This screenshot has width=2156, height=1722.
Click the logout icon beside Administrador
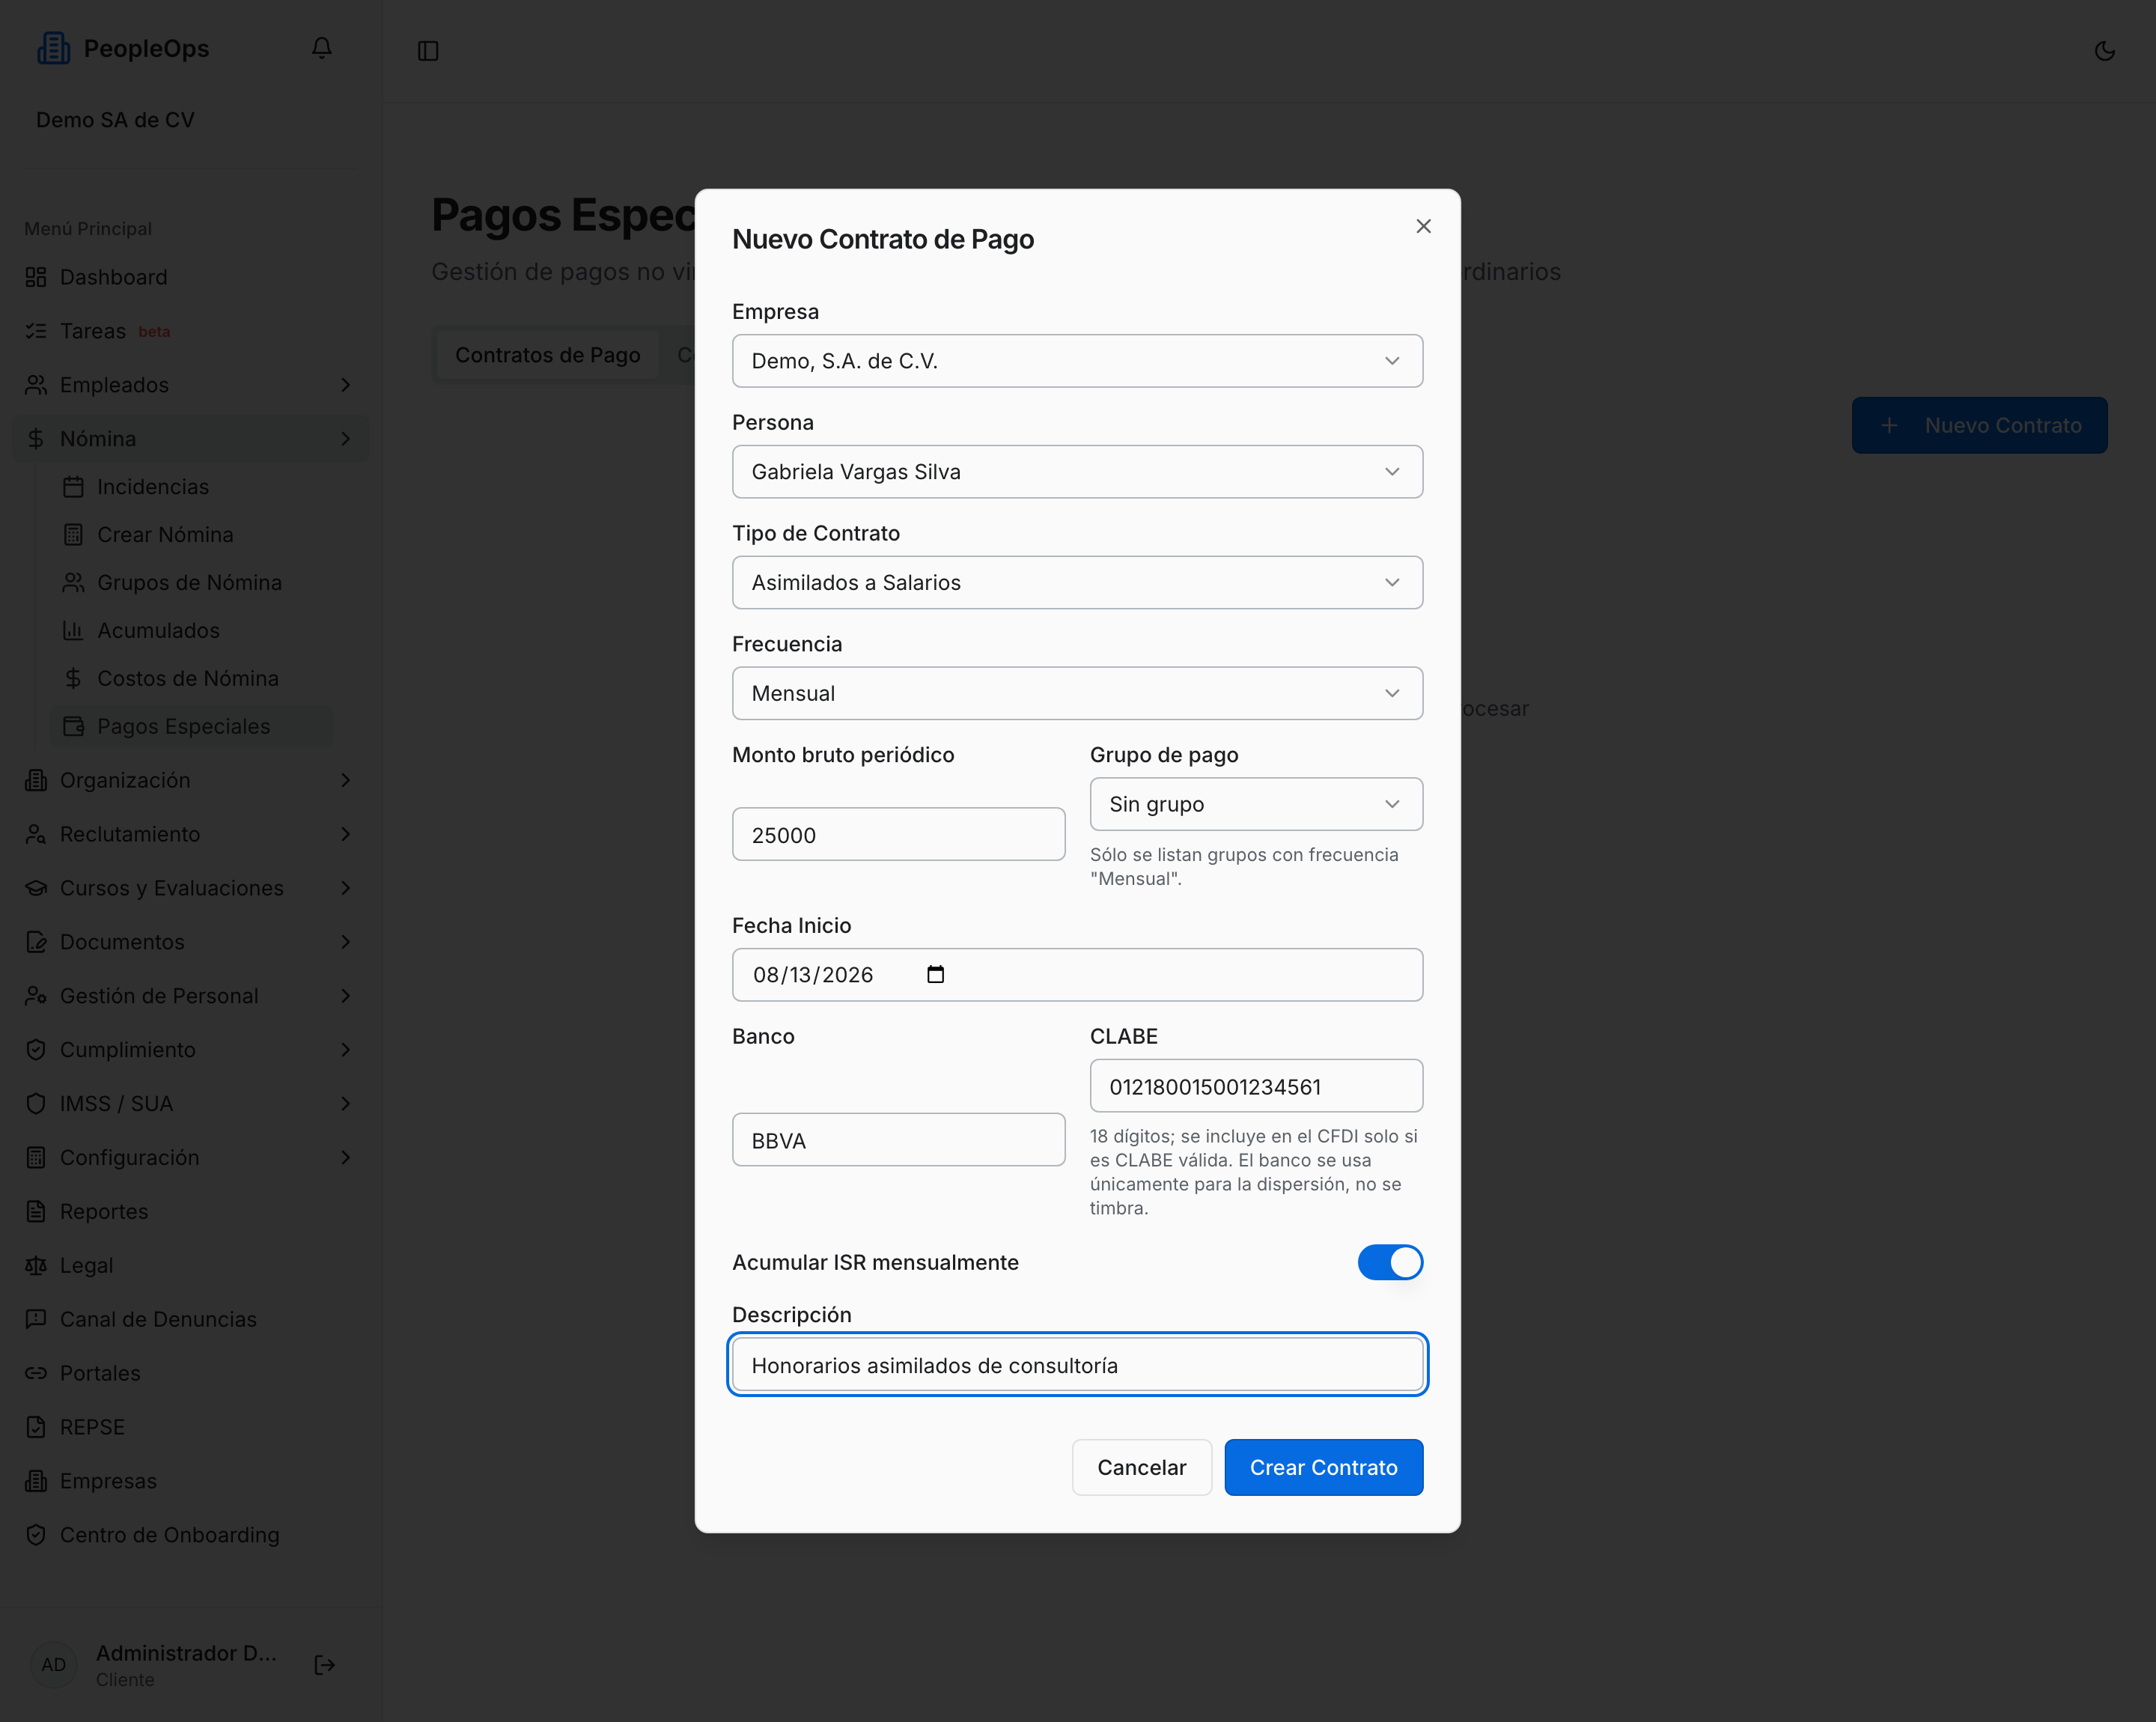(325, 1665)
